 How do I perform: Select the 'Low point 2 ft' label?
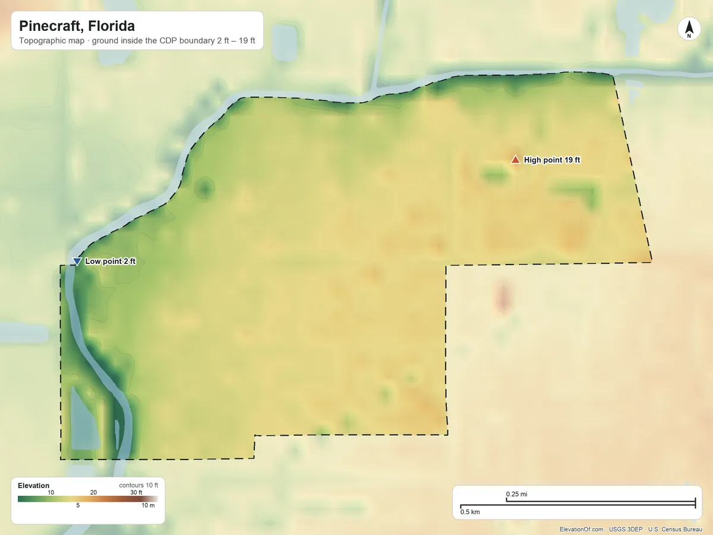pyautogui.click(x=111, y=262)
